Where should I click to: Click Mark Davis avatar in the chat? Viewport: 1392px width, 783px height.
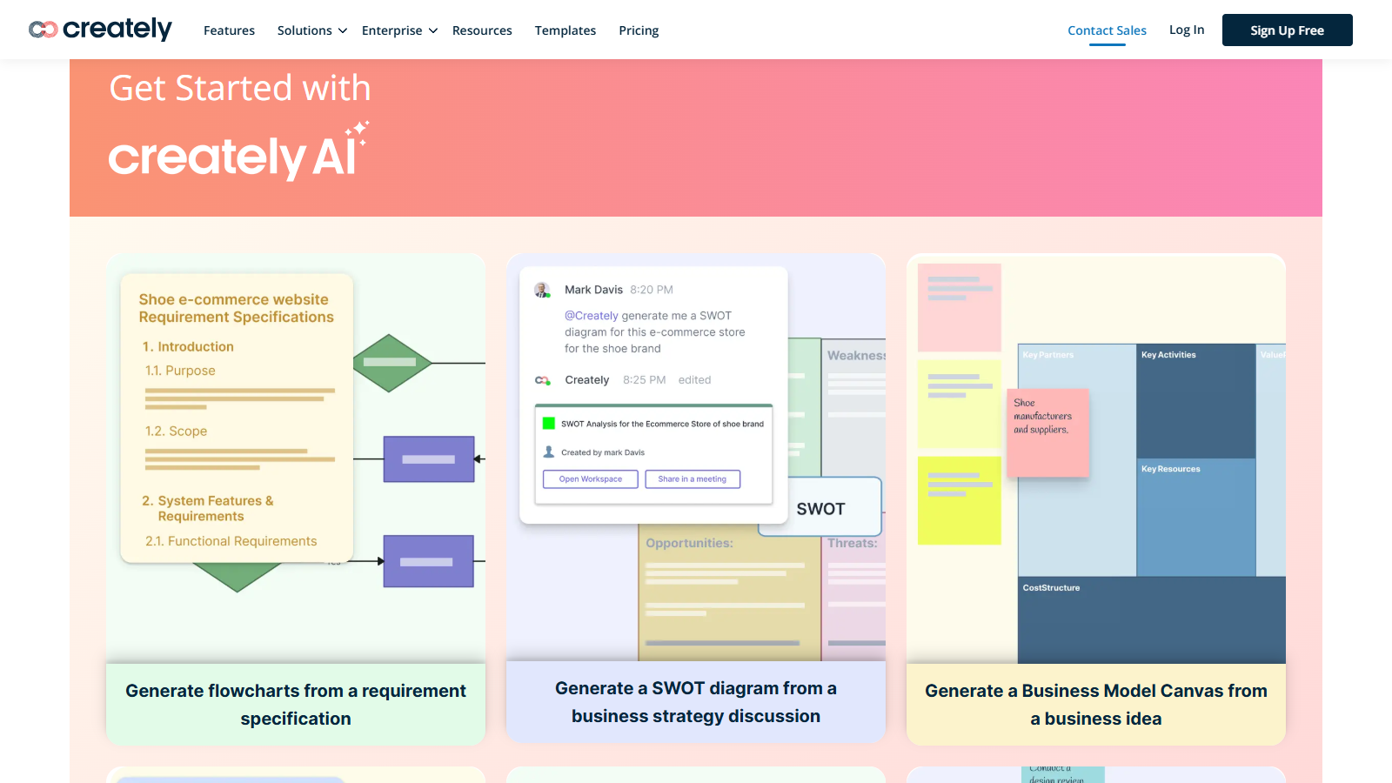tap(542, 290)
